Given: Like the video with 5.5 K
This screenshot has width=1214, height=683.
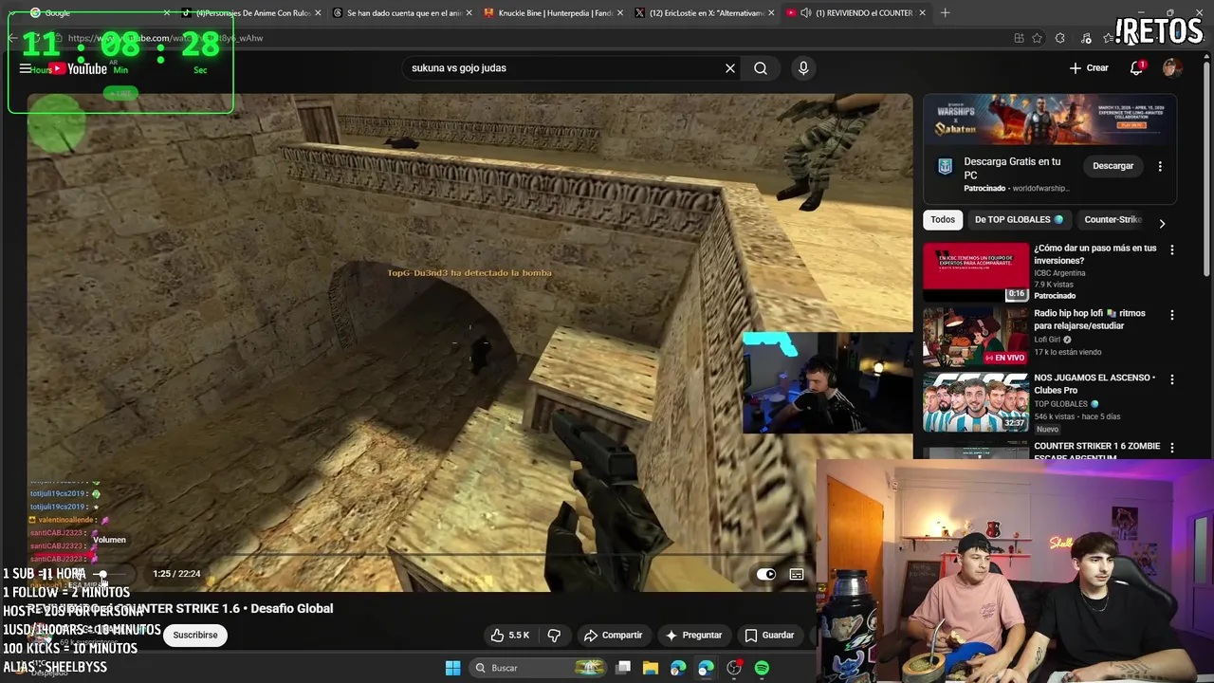Looking at the screenshot, I should pyautogui.click(x=510, y=635).
